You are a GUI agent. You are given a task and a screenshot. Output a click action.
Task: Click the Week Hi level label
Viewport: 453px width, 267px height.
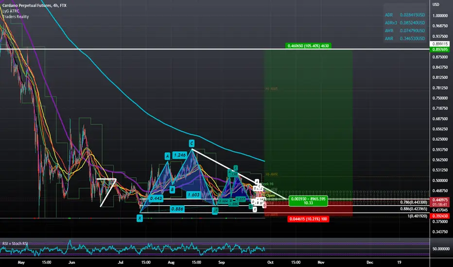tap(267, 184)
